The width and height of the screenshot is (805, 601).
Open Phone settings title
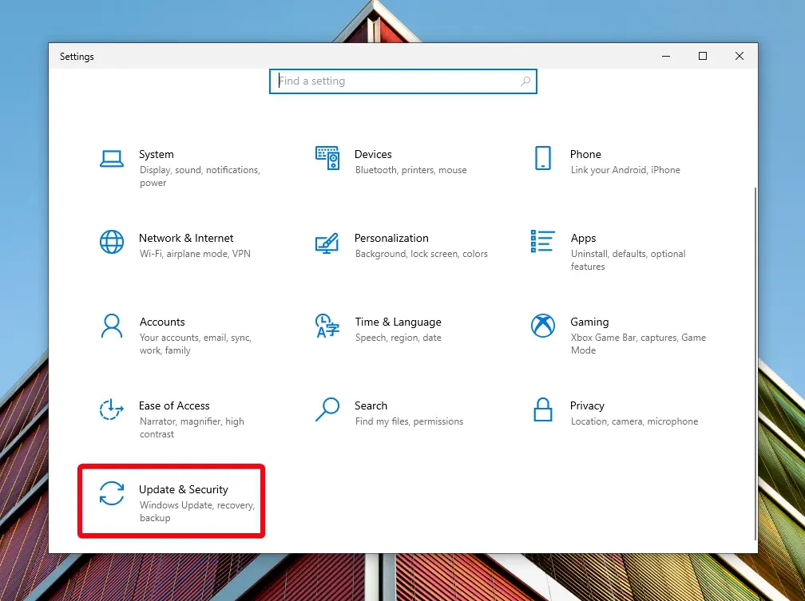[585, 154]
